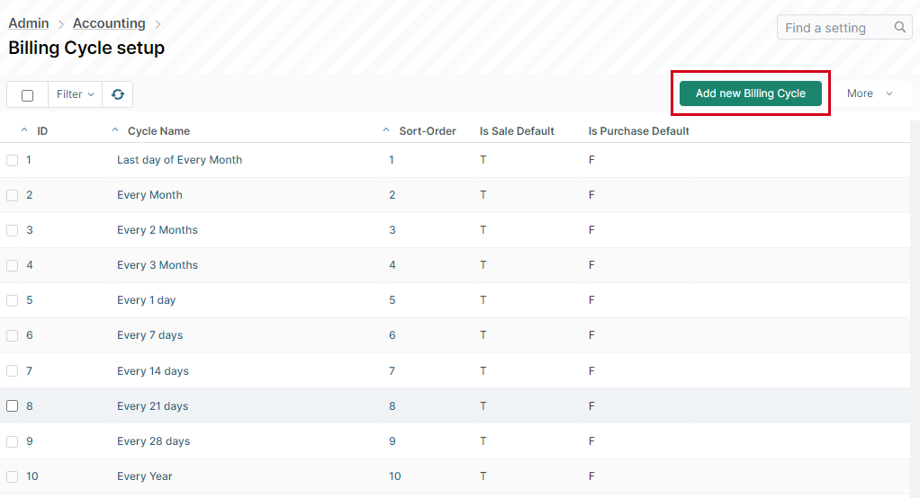
Task: Click Sale Default T in Every Year row
Action: [x=483, y=476]
